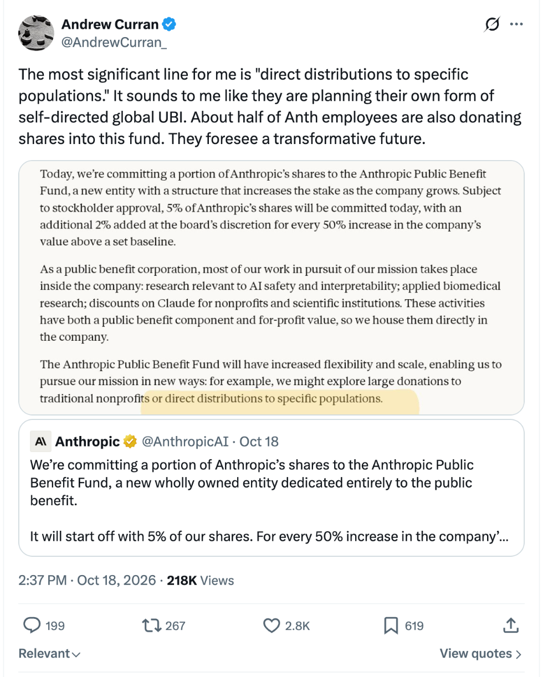Click the Anthropic logo avatar in quoted tweet

coord(40,442)
